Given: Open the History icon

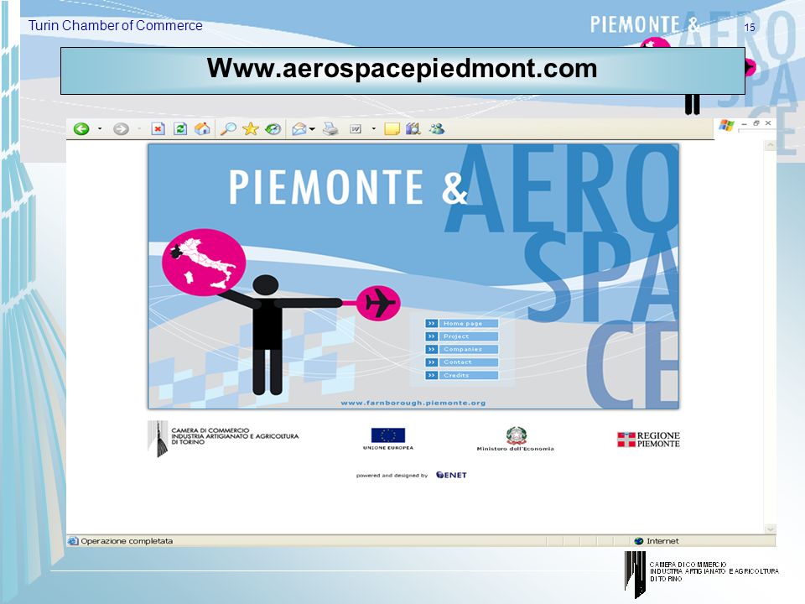Looking at the screenshot, I should [273, 129].
